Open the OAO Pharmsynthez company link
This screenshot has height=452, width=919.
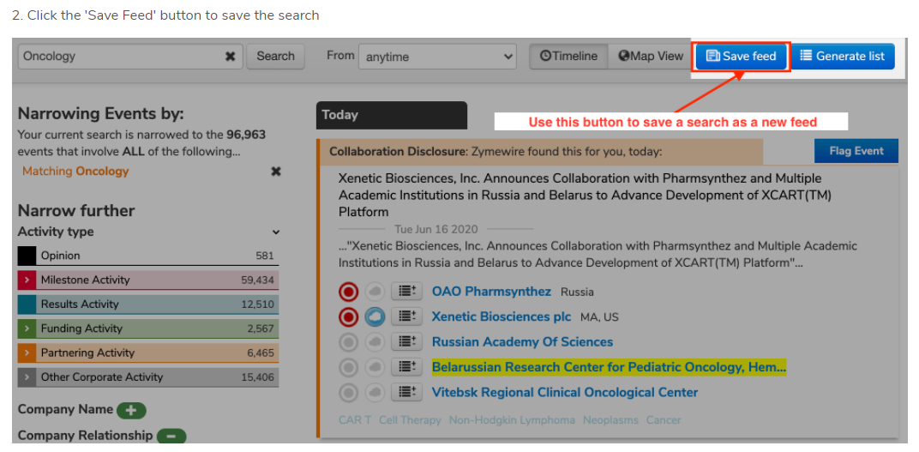491,292
